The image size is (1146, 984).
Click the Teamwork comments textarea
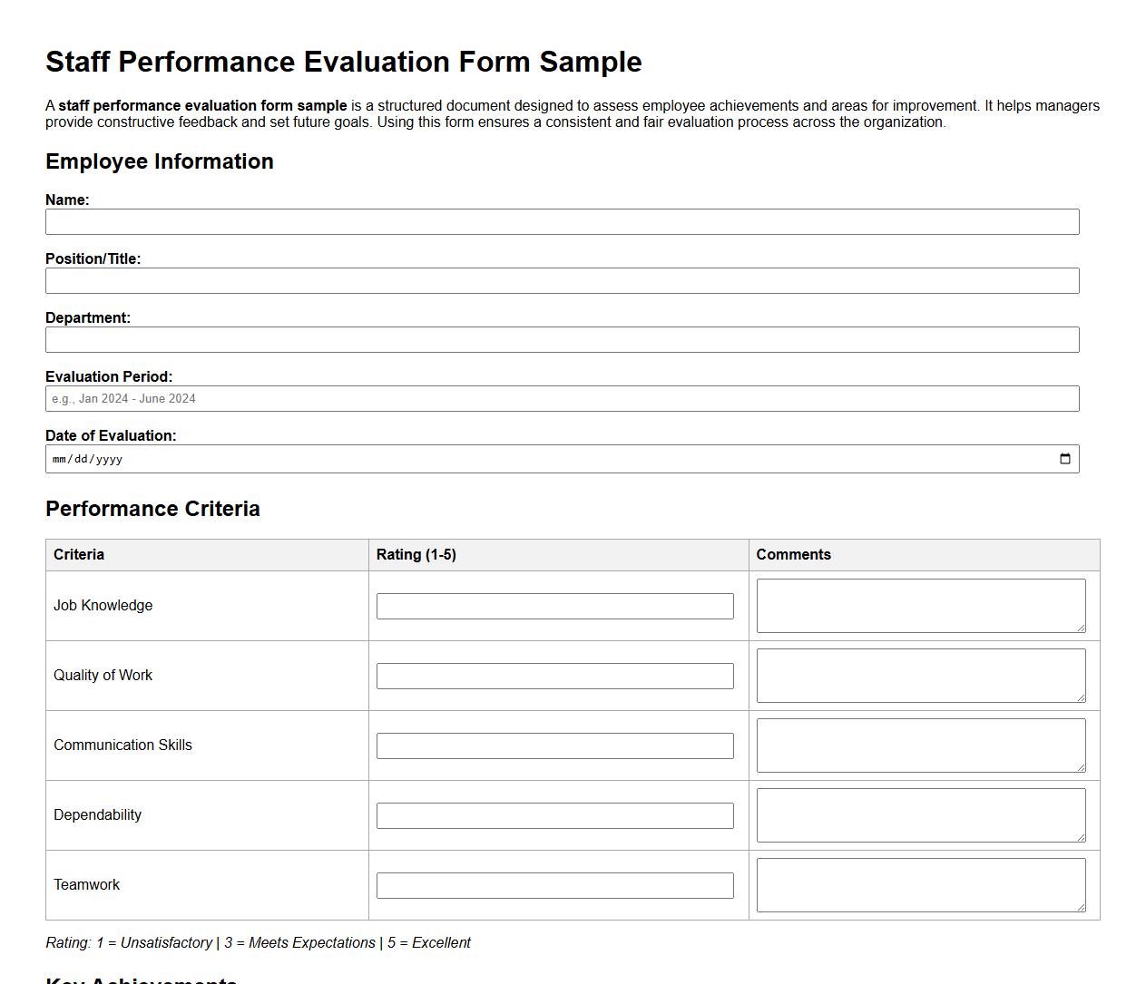(x=920, y=884)
